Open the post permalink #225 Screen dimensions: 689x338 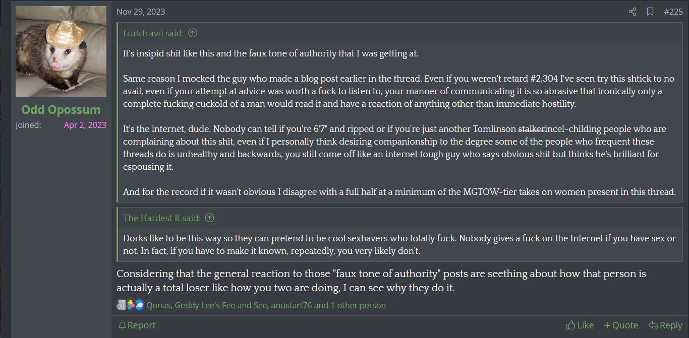click(673, 12)
